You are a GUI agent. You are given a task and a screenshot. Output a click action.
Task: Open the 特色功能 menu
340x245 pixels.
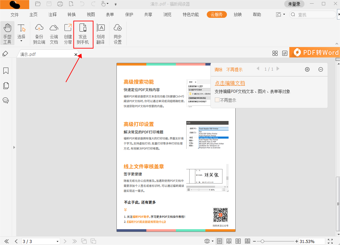190,15
